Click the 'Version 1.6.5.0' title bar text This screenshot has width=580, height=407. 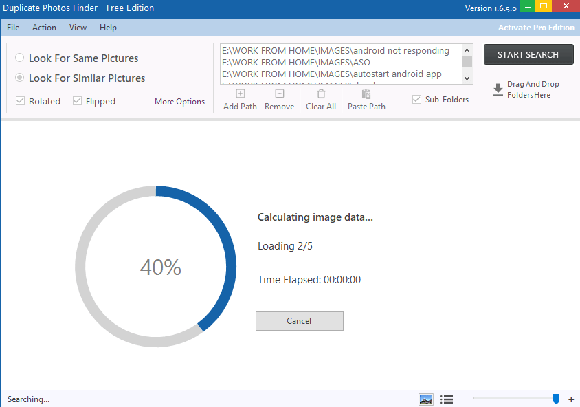click(x=491, y=8)
